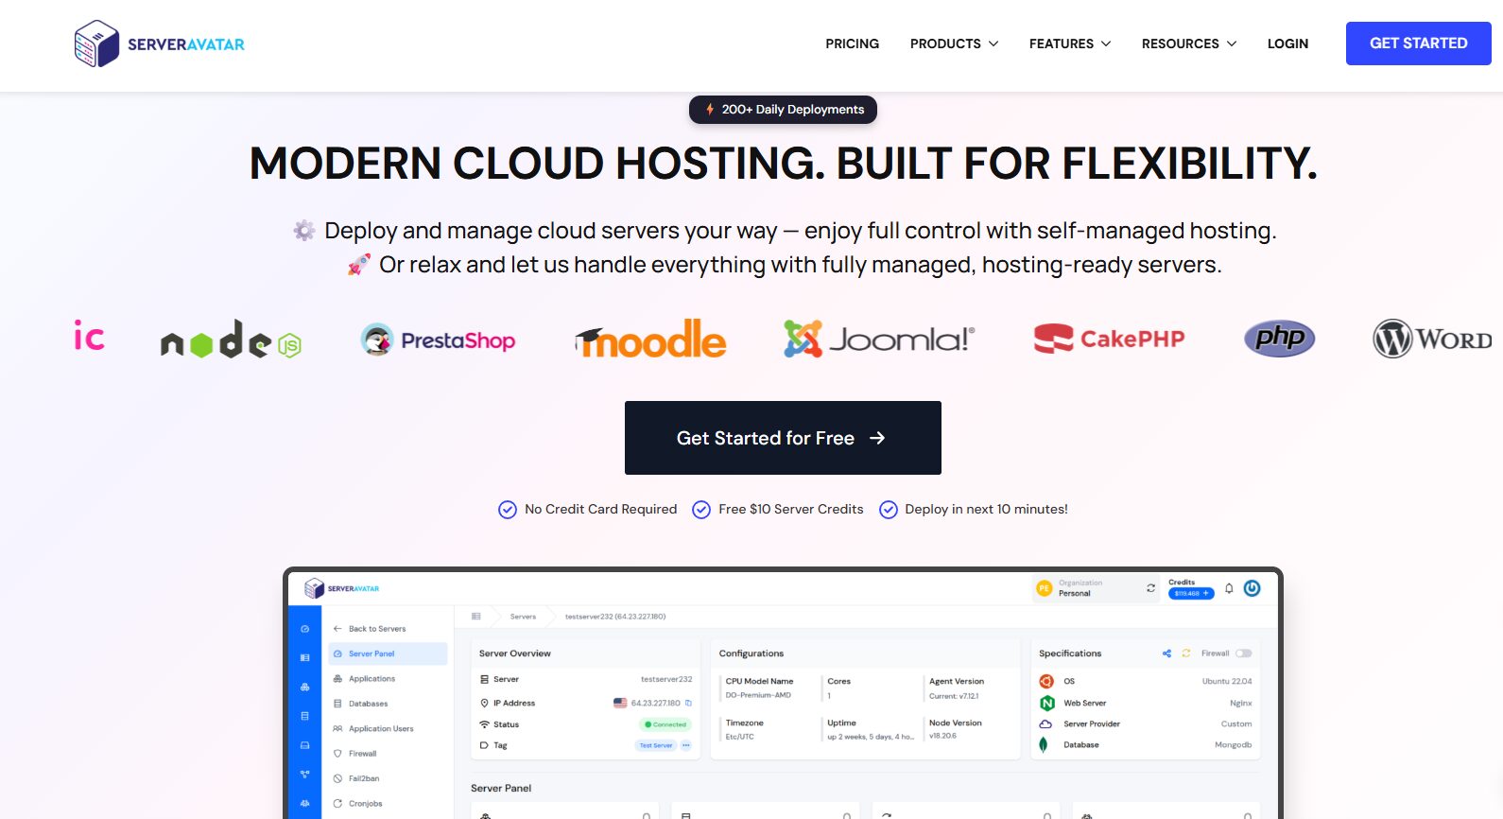Click the applications cubes icon in the blue rail

(x=304, y=688)
